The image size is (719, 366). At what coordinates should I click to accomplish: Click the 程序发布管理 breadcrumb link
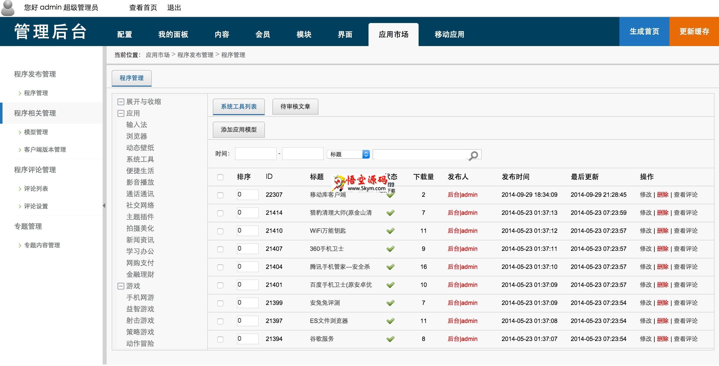click(195, 55)
